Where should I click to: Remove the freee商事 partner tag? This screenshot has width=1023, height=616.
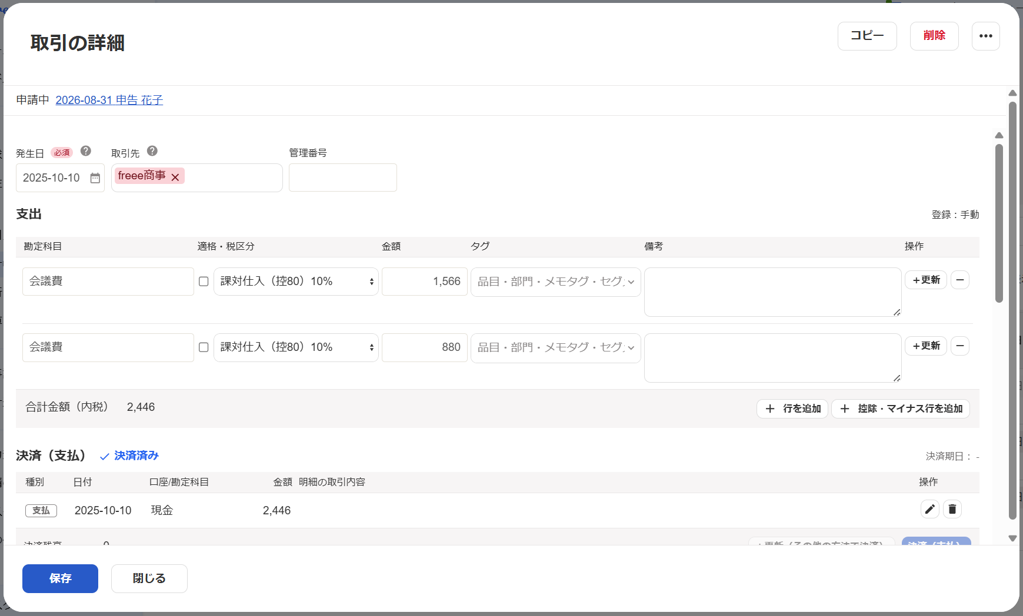[175, 176]
